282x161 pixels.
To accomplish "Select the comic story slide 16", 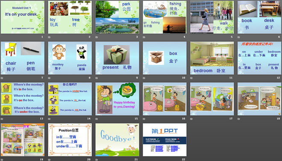I will click(x=164, y=99).
